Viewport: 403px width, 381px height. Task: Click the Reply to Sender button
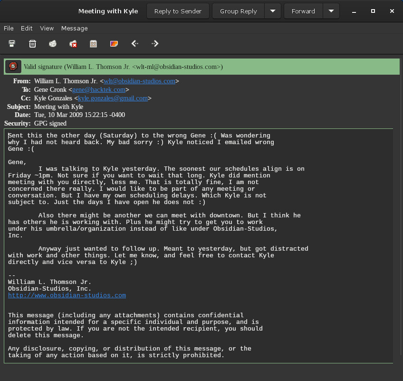pos(178,11)
